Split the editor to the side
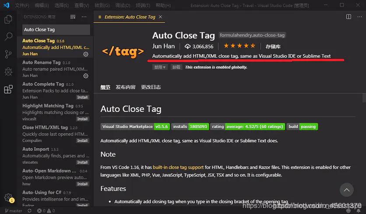This screenshot has height=214, width=366. (348, 17)
